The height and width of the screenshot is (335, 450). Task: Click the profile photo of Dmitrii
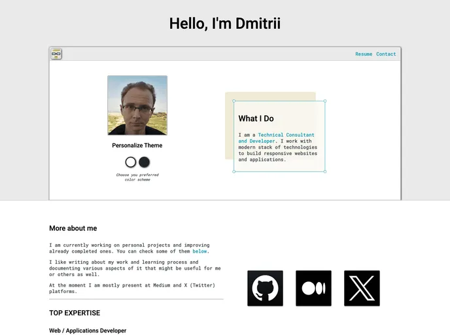(137, 105)
